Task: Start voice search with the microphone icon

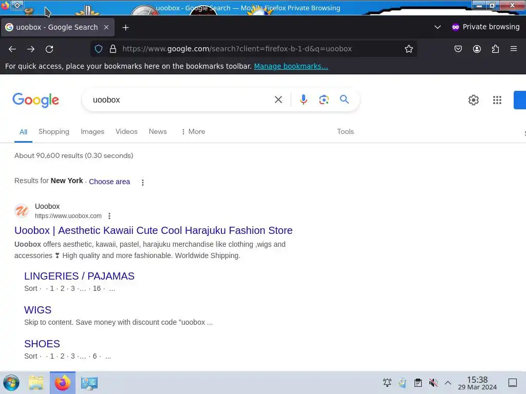Action: pyautogui.click(x=303, y=100)
